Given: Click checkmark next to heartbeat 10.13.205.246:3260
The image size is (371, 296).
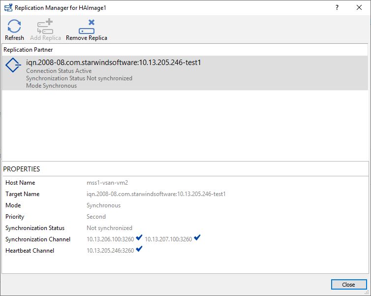Looking at the screenshot, I should click(139, 249).
